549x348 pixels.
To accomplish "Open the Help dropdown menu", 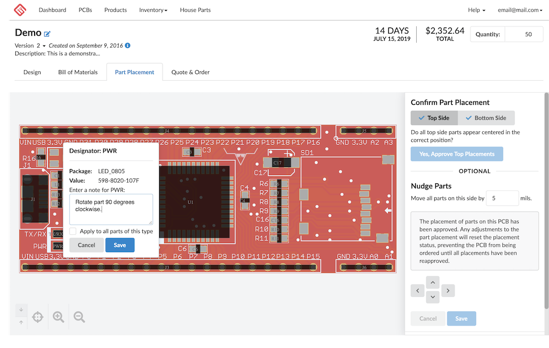I will tap(477, 10).
